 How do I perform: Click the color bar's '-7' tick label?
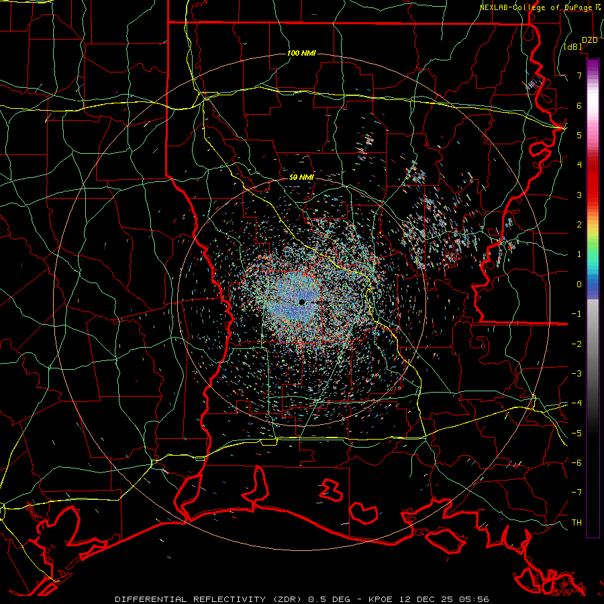tap(576, 493)
